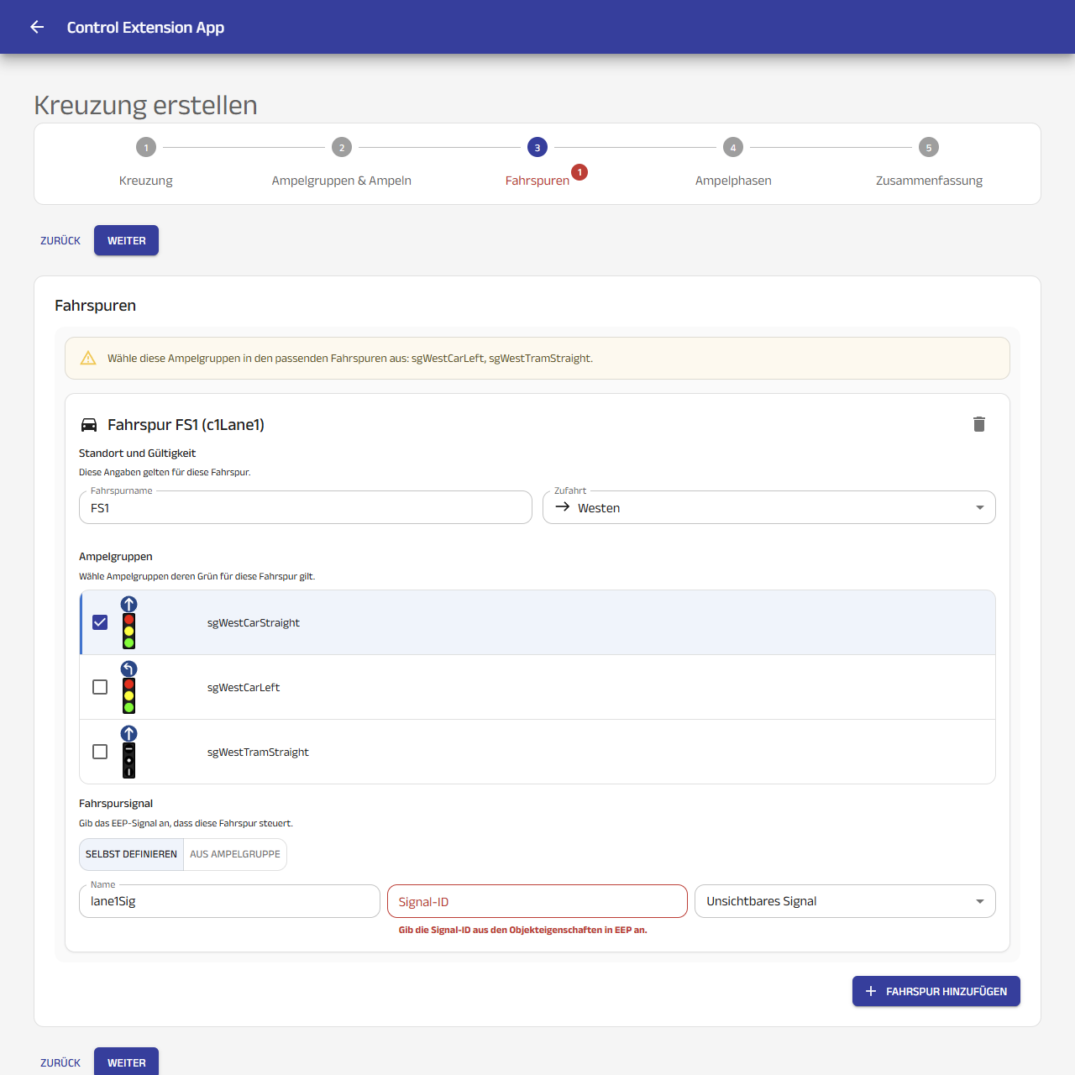The height and width of the screenshot is (1075, 1075).
Task: Click the Kreuzung erstellen heading
Action: coord(145,105)
